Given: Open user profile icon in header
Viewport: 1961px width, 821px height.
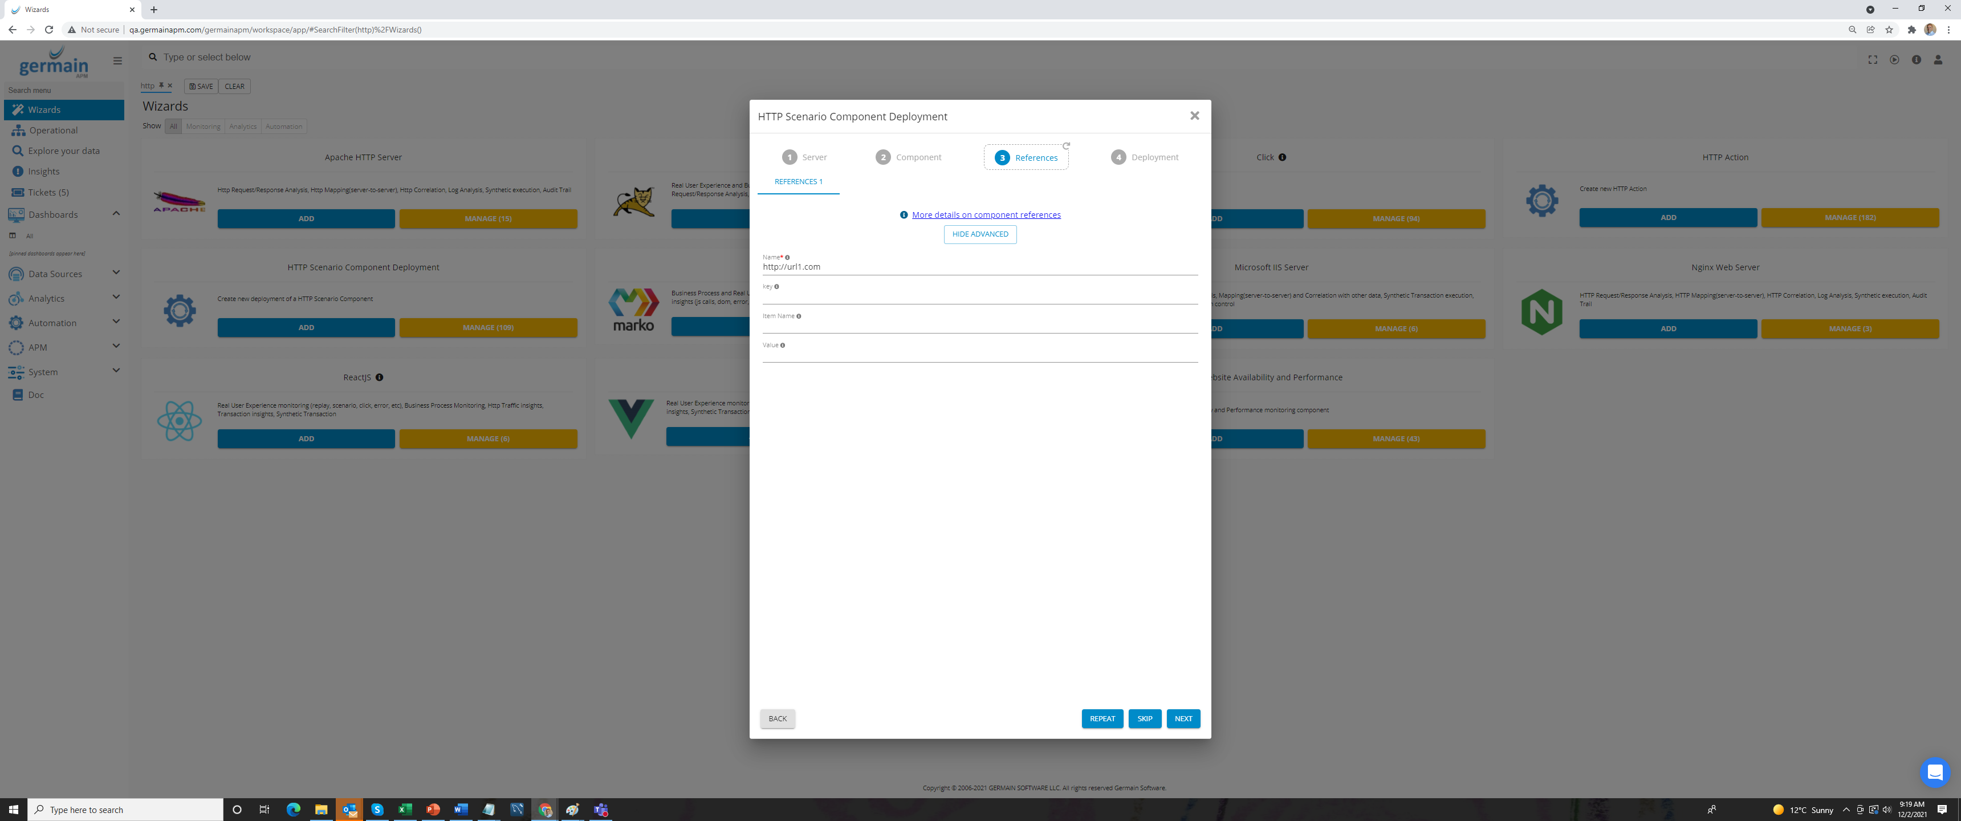Looking at the screenshot, I should point(1938,60).
